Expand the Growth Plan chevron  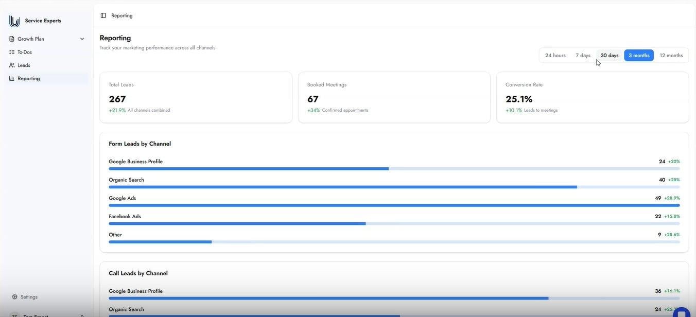pyautogui.click(x=82, y=39)
